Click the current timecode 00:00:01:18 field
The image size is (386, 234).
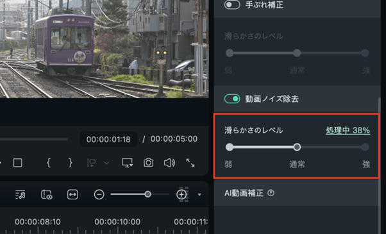[108, 139]
